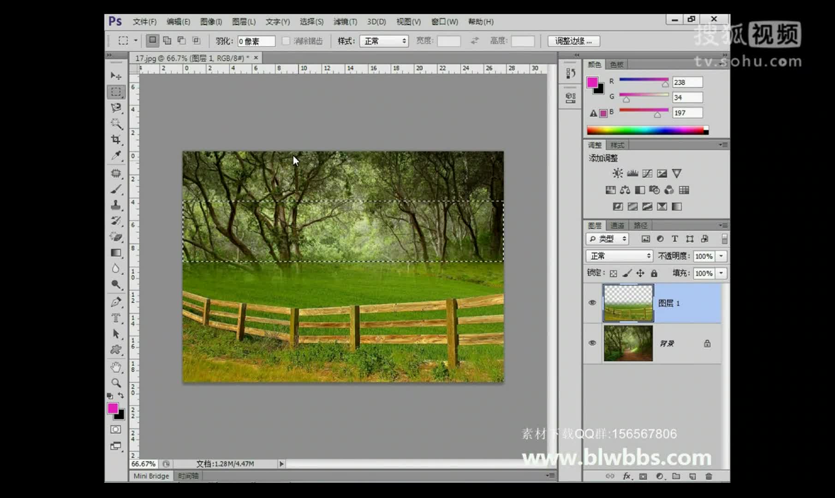Screen dimensions: 835x498
Task: Click the 调整边缘 button
Action: click(x=573, y=41)
